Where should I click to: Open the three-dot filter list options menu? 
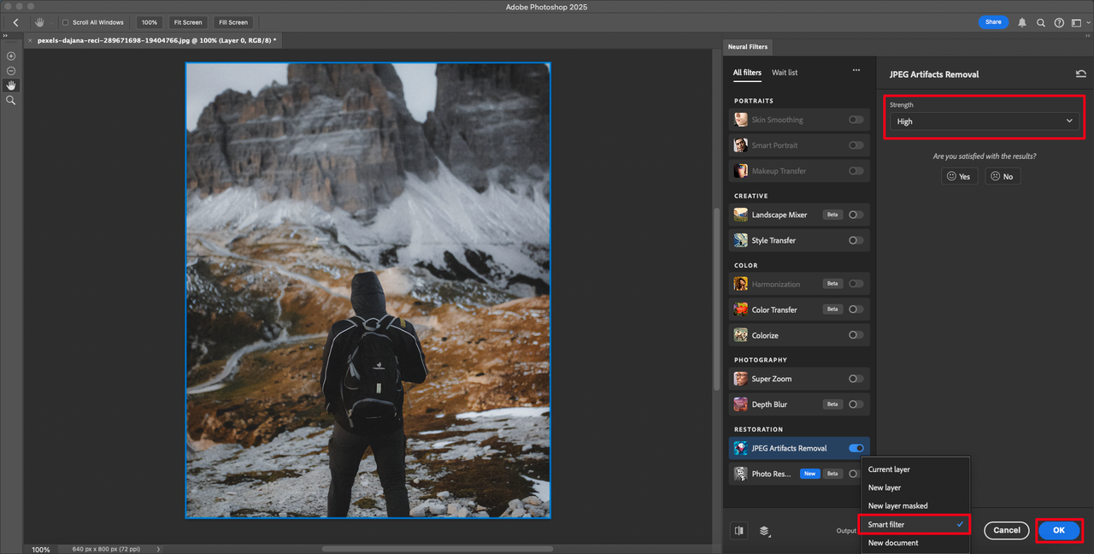tap(856, 71)
